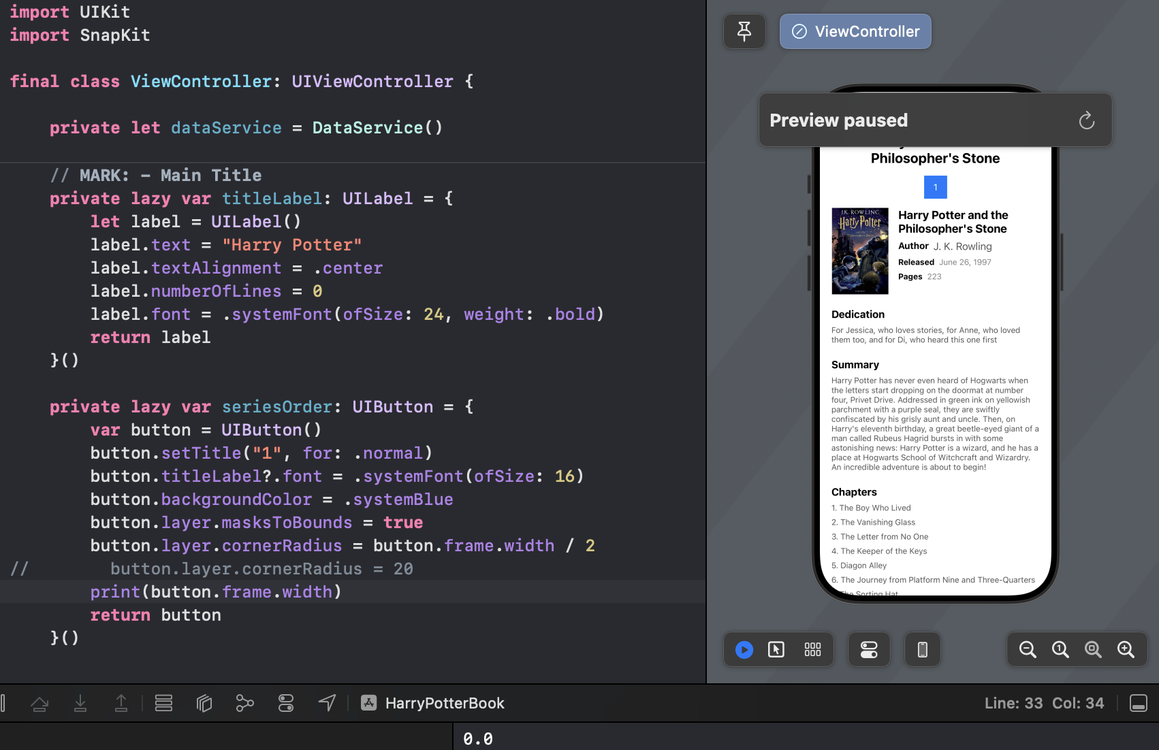The image size is (1159, 750).
Task: Click 'June 26, 1997' release date in preview
Action: 965,262
